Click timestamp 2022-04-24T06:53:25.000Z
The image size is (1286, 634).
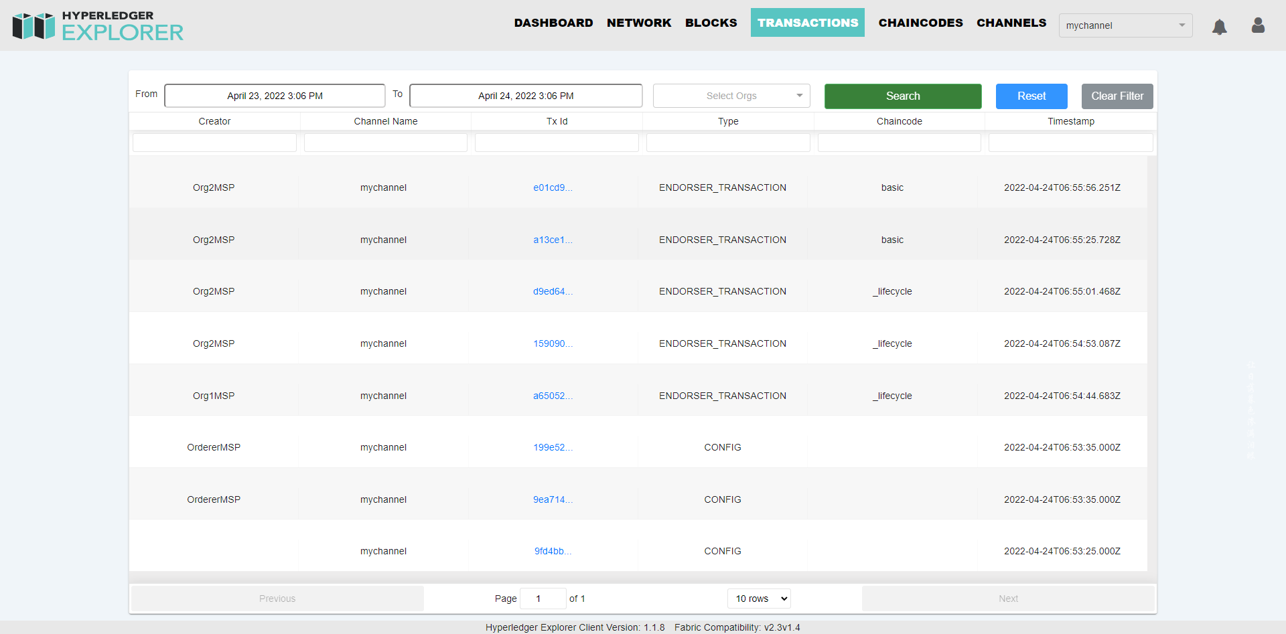click(1062, 551)
